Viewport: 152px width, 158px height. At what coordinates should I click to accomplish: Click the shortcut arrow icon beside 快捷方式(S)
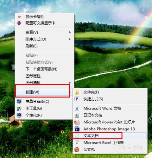point(77,99)
